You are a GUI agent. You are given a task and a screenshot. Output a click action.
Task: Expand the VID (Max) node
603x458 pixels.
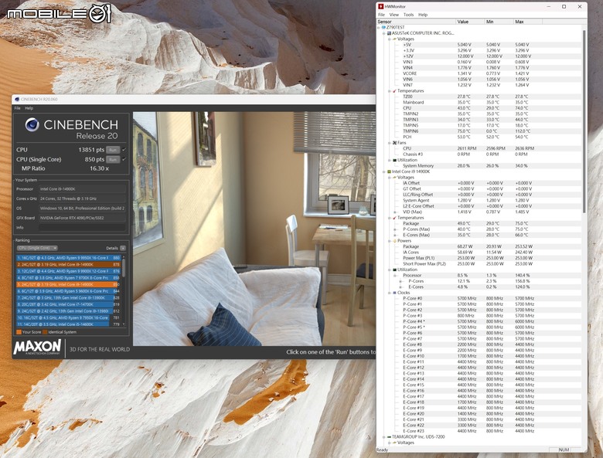coord(395,212)
